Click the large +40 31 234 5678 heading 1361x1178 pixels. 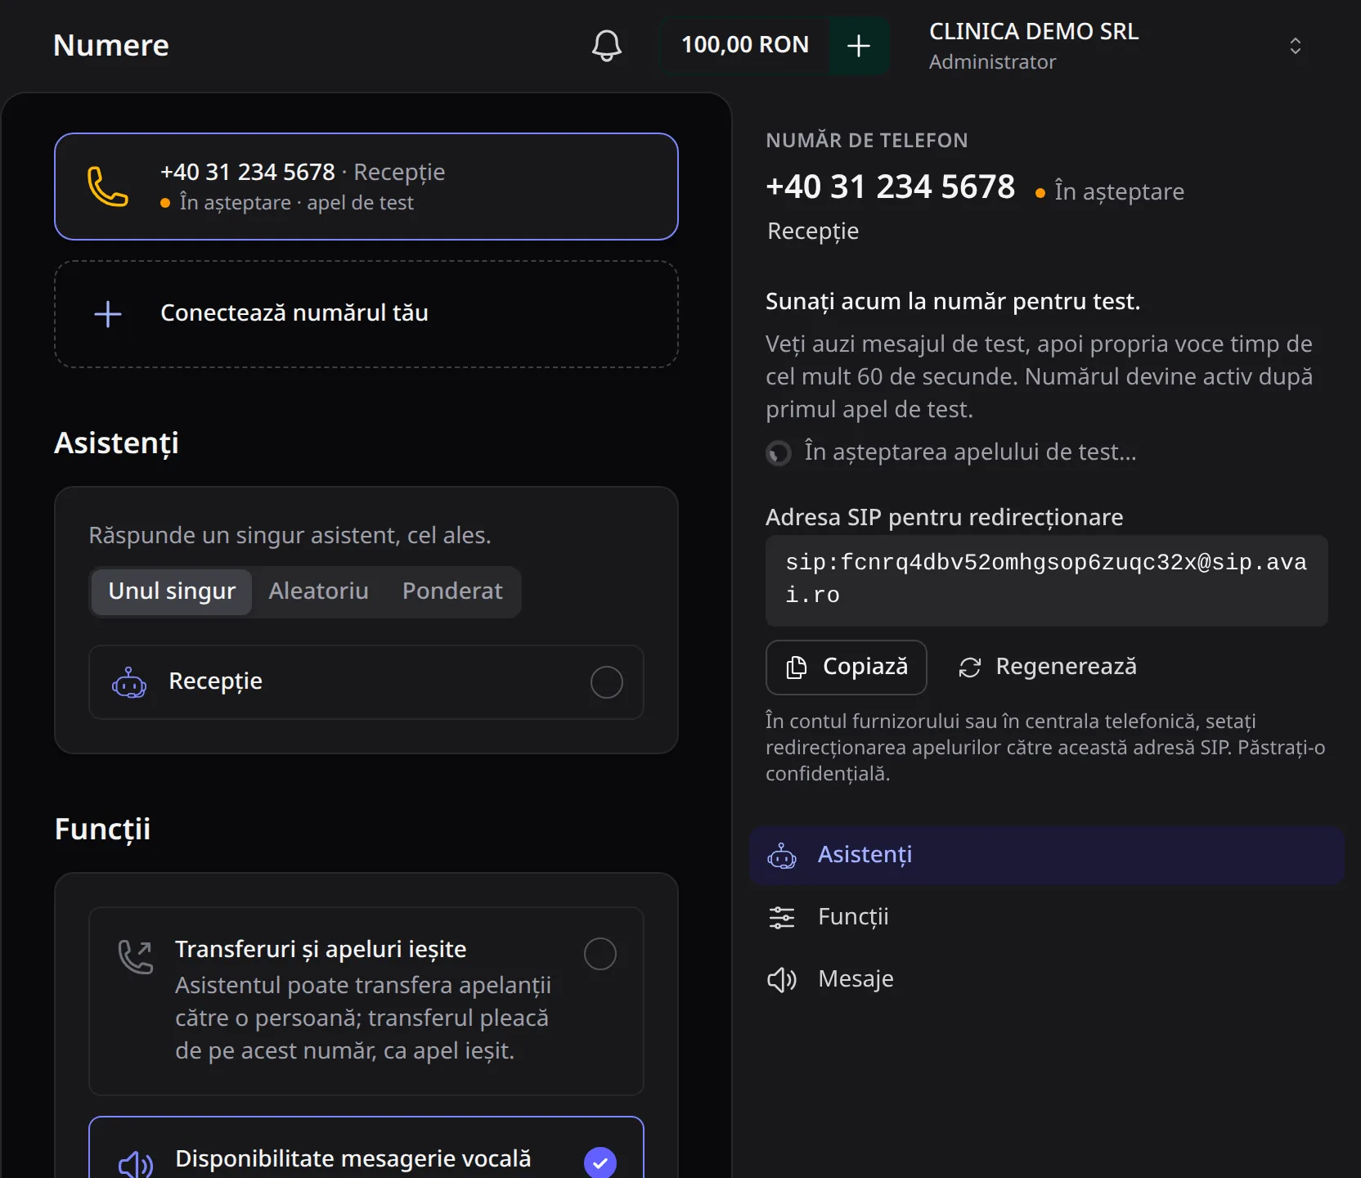(x=890, y=187)
